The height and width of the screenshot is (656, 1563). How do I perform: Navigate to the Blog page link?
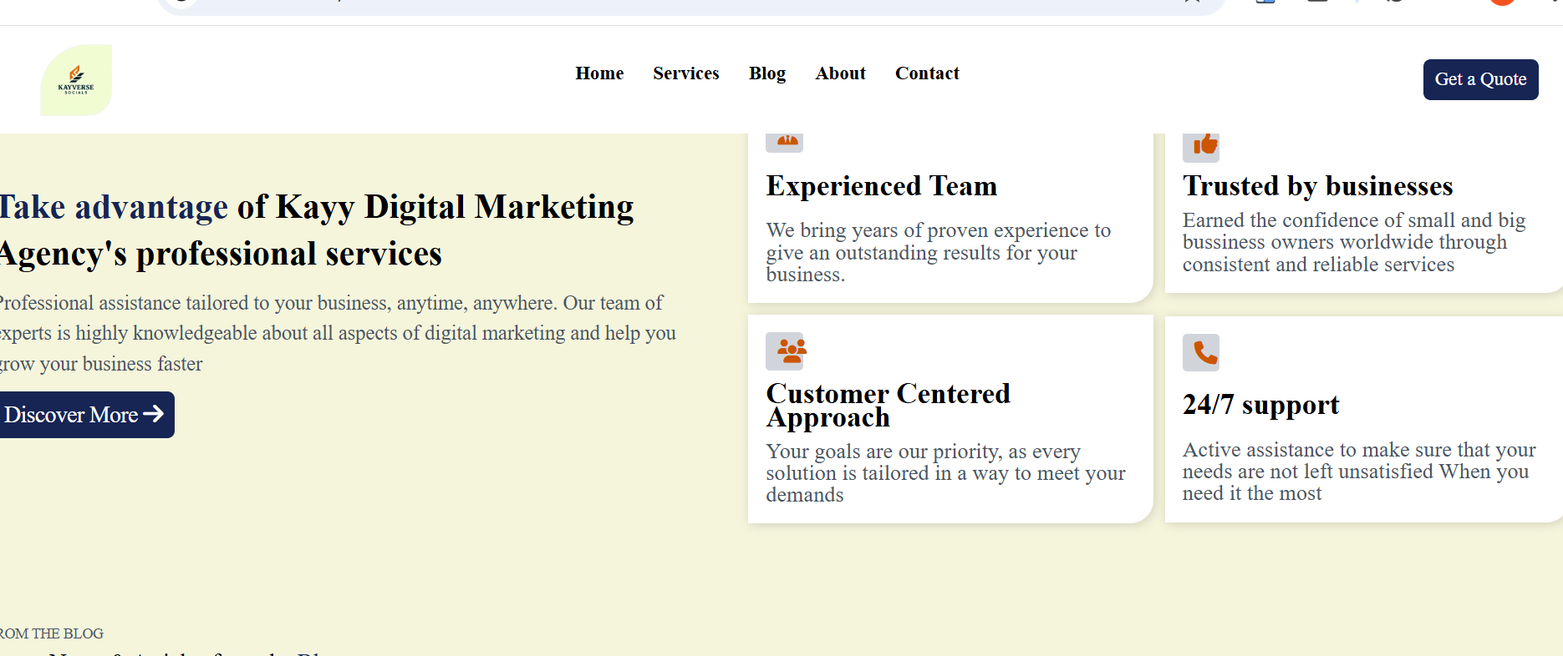[766, 73]
